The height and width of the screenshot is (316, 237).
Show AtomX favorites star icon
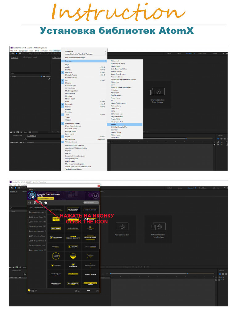[x=46, y=203]
